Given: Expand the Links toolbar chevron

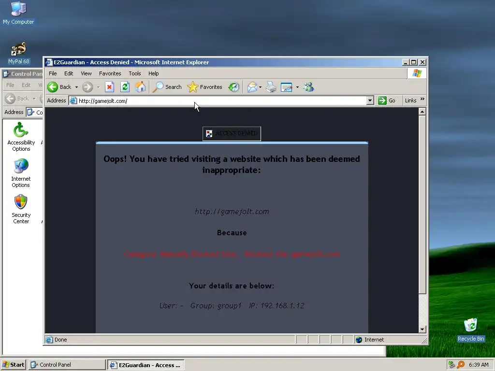Looking at the screenshot, I should click(x=422, y=99).
